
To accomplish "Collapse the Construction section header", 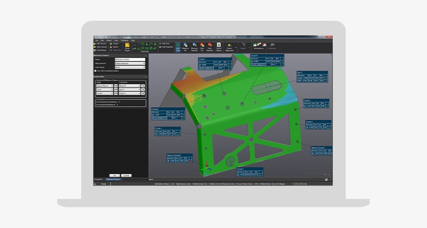I will pos(146,77).
